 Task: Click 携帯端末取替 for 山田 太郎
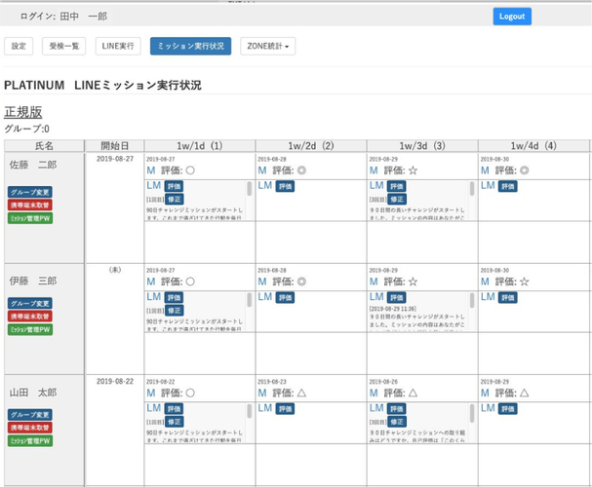[x=30, y=428]
